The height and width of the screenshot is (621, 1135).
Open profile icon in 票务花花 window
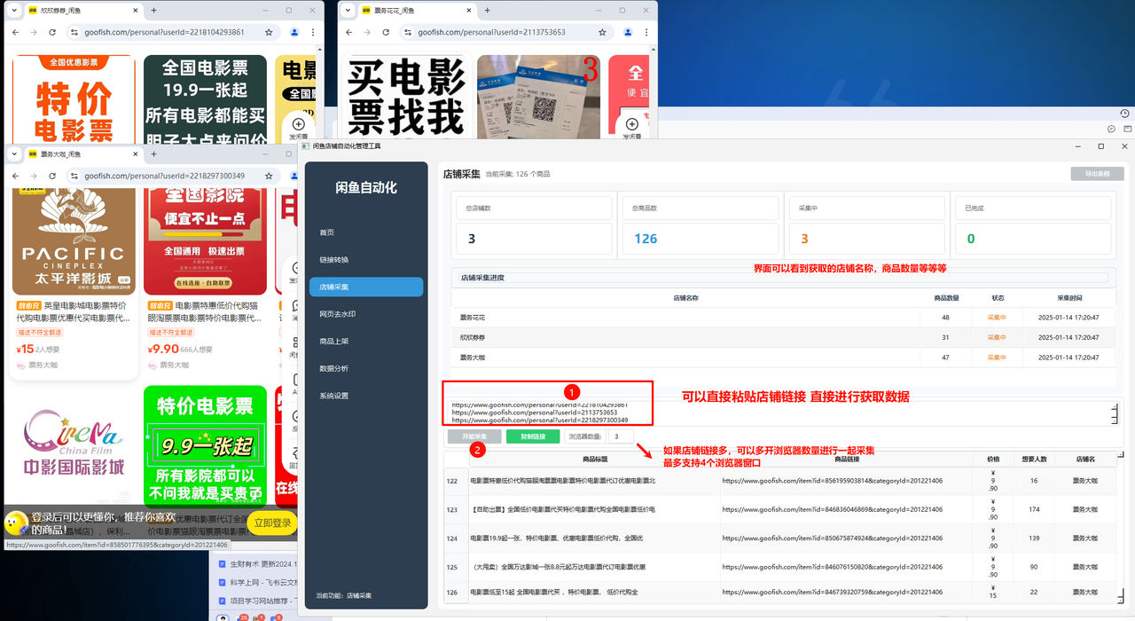tap(628, 32)
